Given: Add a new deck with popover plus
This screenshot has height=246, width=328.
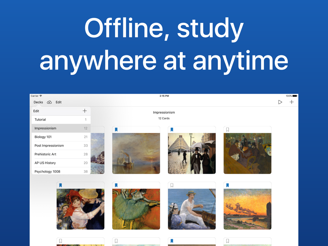Looking at the screenshot, I should coord(85,111).
